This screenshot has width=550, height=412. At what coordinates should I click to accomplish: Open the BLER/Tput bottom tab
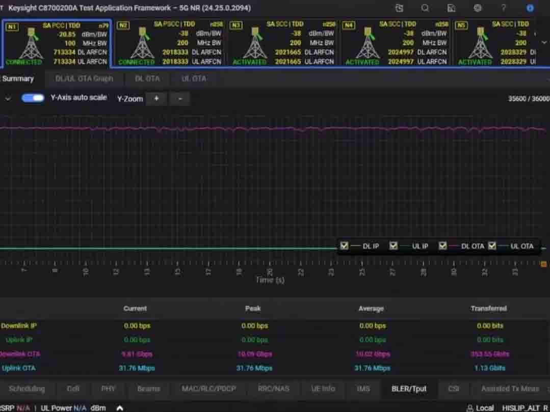tap(409, 389)
